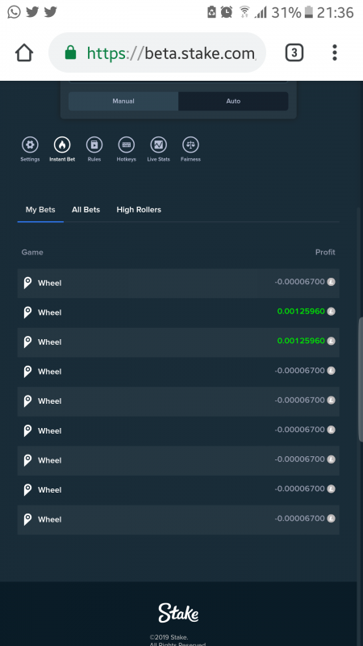The image size is (363, 646).
Task: Open the last Wheel bet row
Action: (x=178, y=519)
